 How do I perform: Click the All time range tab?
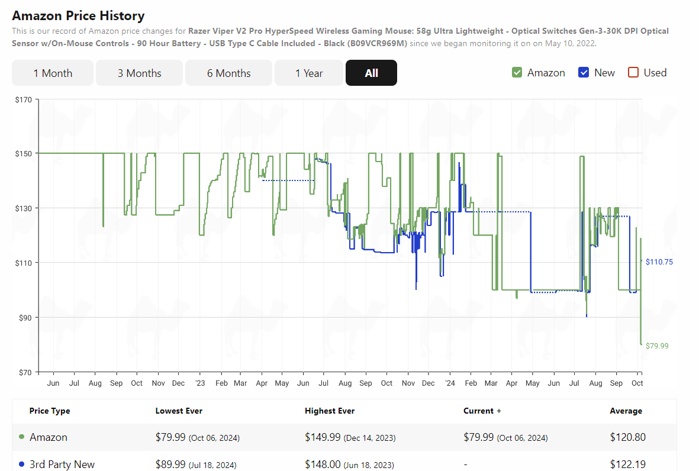pos(371,73)
